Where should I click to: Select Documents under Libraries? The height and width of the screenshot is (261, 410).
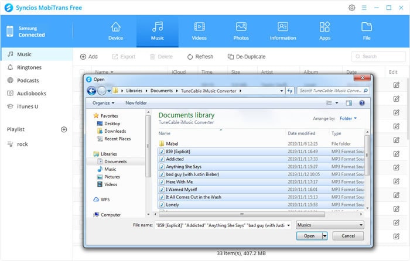pyautogui.click(x=115, y=162)
